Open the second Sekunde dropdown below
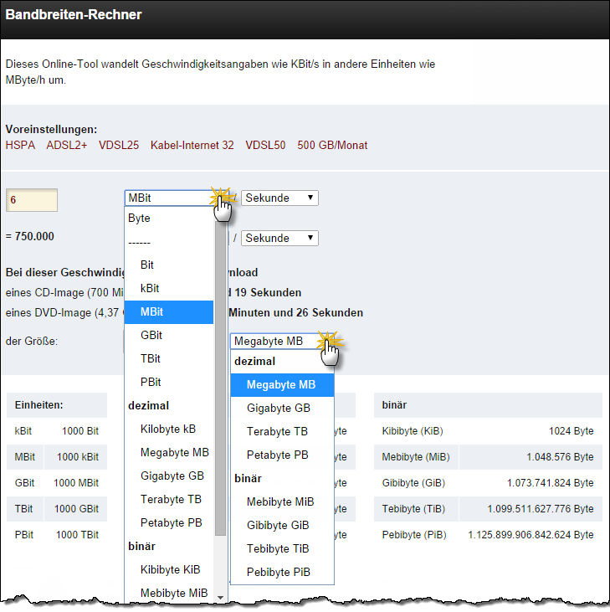 279,238
